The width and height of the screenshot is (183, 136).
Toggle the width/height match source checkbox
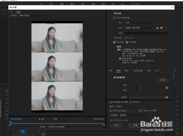coord(167,88)
